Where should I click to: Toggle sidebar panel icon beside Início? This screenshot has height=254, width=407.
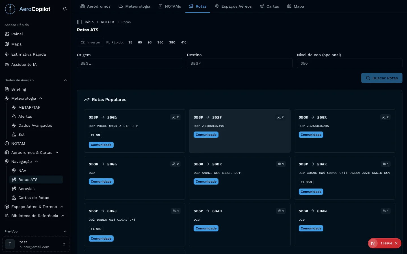point(79,22)
